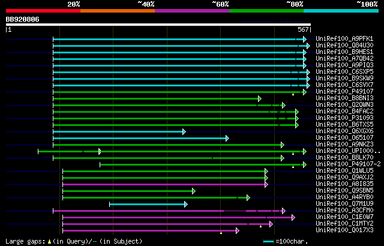Click the orange ~40% legend segment
This screenshot has height=246, width=384.
tap(118, 11)
